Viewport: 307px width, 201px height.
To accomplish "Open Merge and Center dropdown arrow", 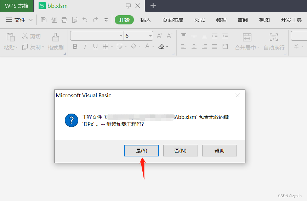I will [258, 47].
